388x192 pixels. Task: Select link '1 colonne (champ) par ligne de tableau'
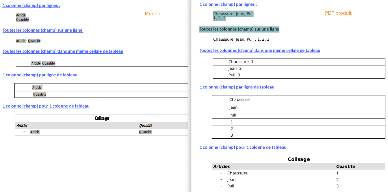click(40, 75)
